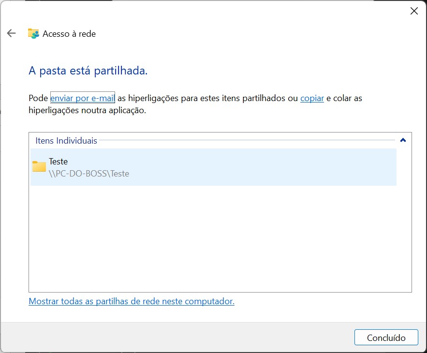The image size is (427, 353).
Task: Click the separator line beside Itens Individuais
Action: point(247,141)
